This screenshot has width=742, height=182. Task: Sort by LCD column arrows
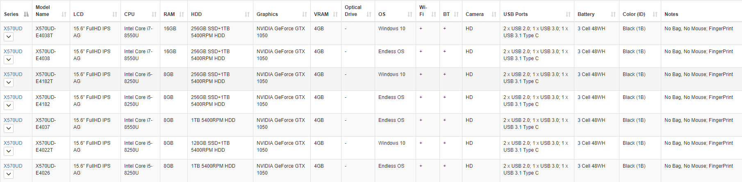coord(115,14)
